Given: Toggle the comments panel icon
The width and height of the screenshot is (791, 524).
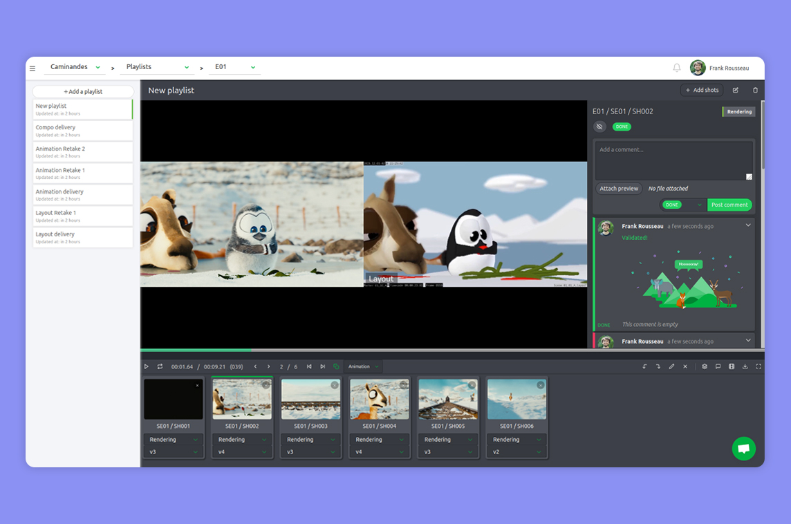Looking at the screenshot, I should pos(718,366).
